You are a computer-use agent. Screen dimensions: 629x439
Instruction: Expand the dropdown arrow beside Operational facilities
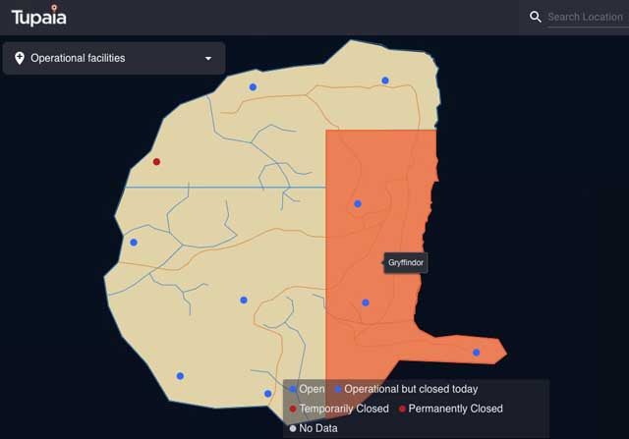click(x=208, y=59)
